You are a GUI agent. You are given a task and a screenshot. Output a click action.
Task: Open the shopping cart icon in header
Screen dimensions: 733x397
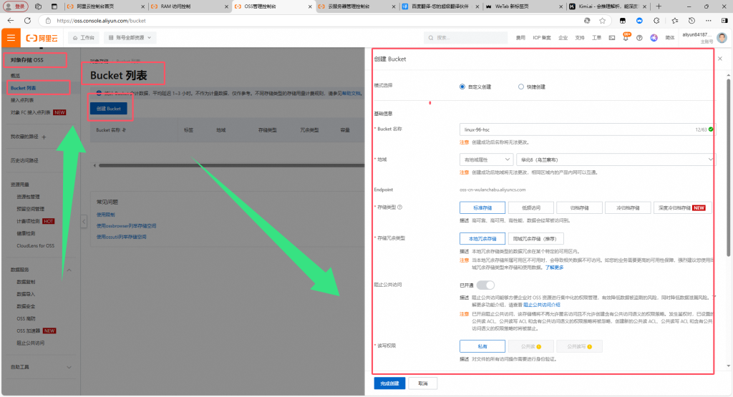click(x=611, y=37)
